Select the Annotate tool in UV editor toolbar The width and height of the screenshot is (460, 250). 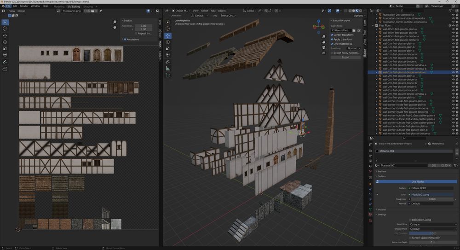5,61
